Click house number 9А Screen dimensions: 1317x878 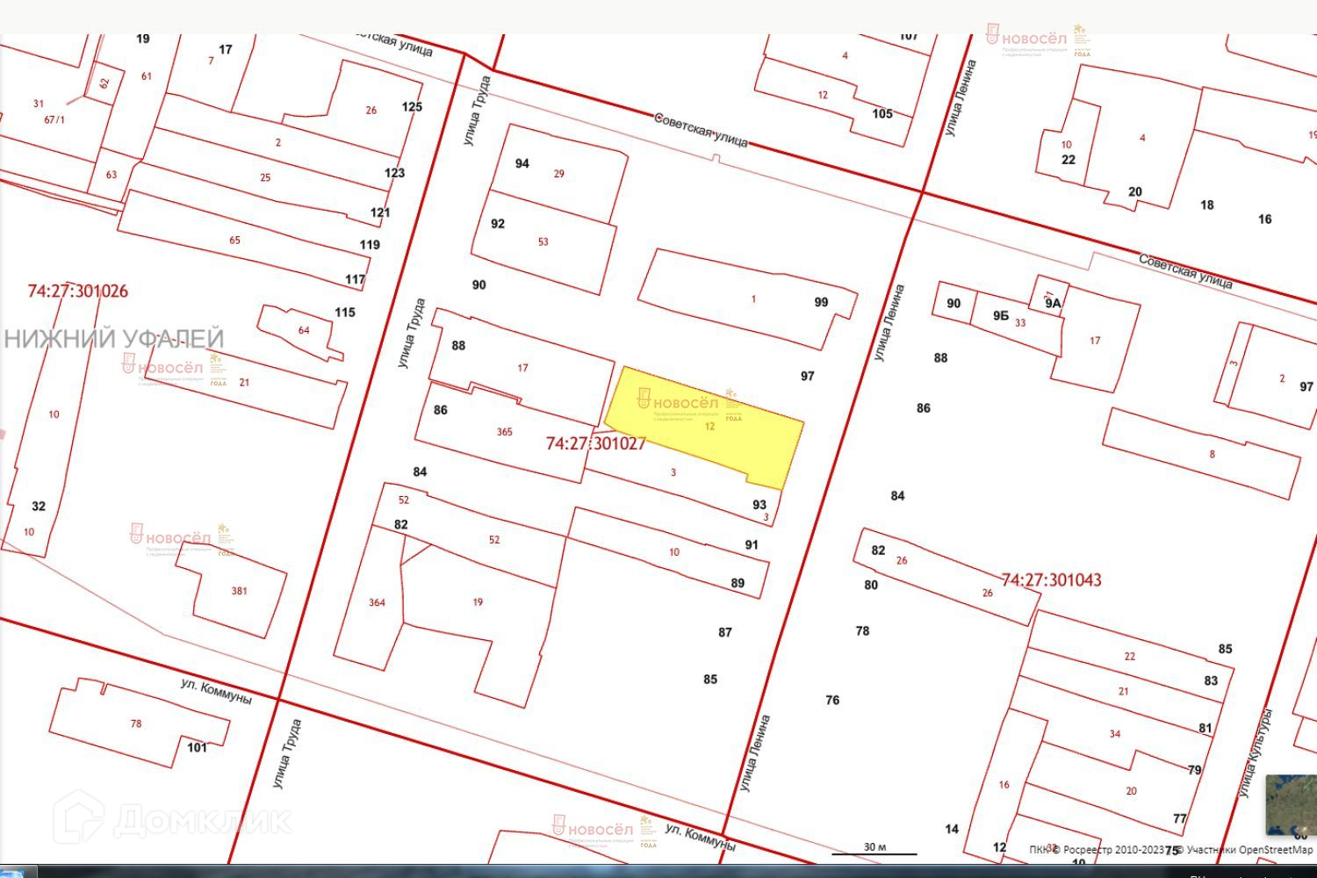(x=1053, y=304)
